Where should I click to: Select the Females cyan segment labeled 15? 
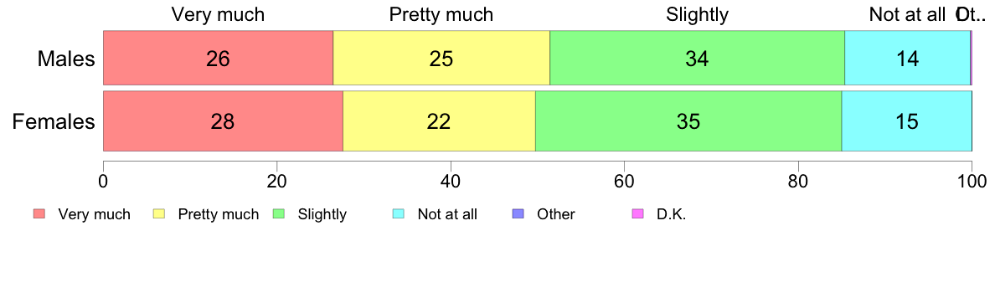pyautogui.click(x=907, y=121)
